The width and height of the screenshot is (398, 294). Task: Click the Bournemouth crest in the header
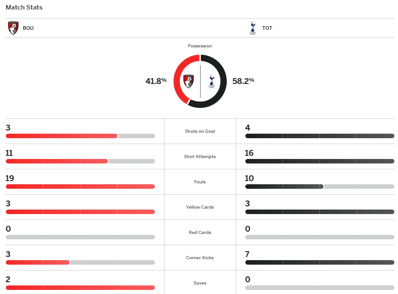point(13,28)
